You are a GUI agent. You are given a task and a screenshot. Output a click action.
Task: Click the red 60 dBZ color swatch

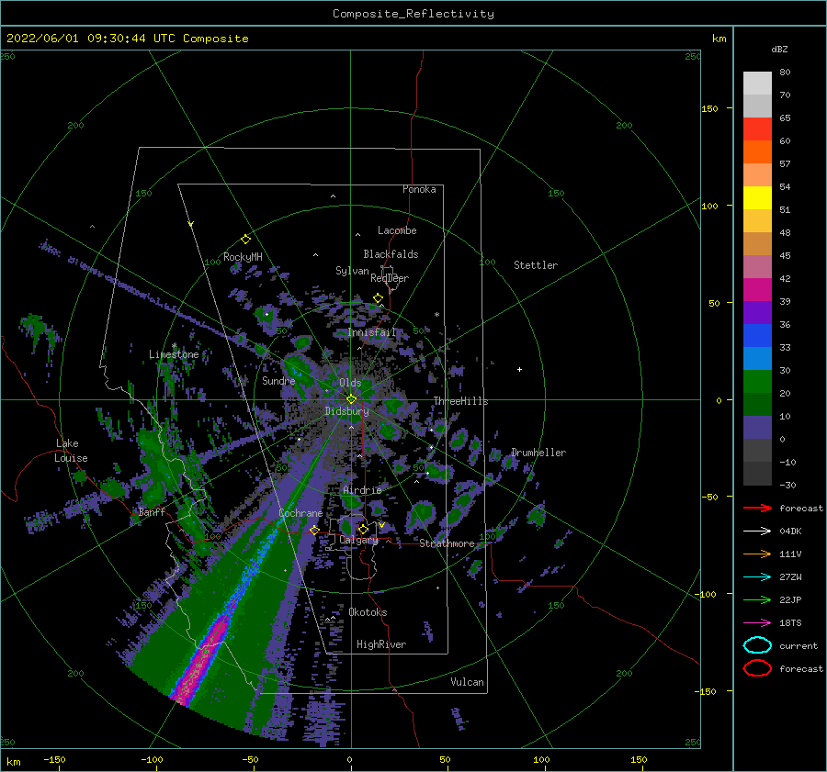pyautogui.click(x=757, y=129)
